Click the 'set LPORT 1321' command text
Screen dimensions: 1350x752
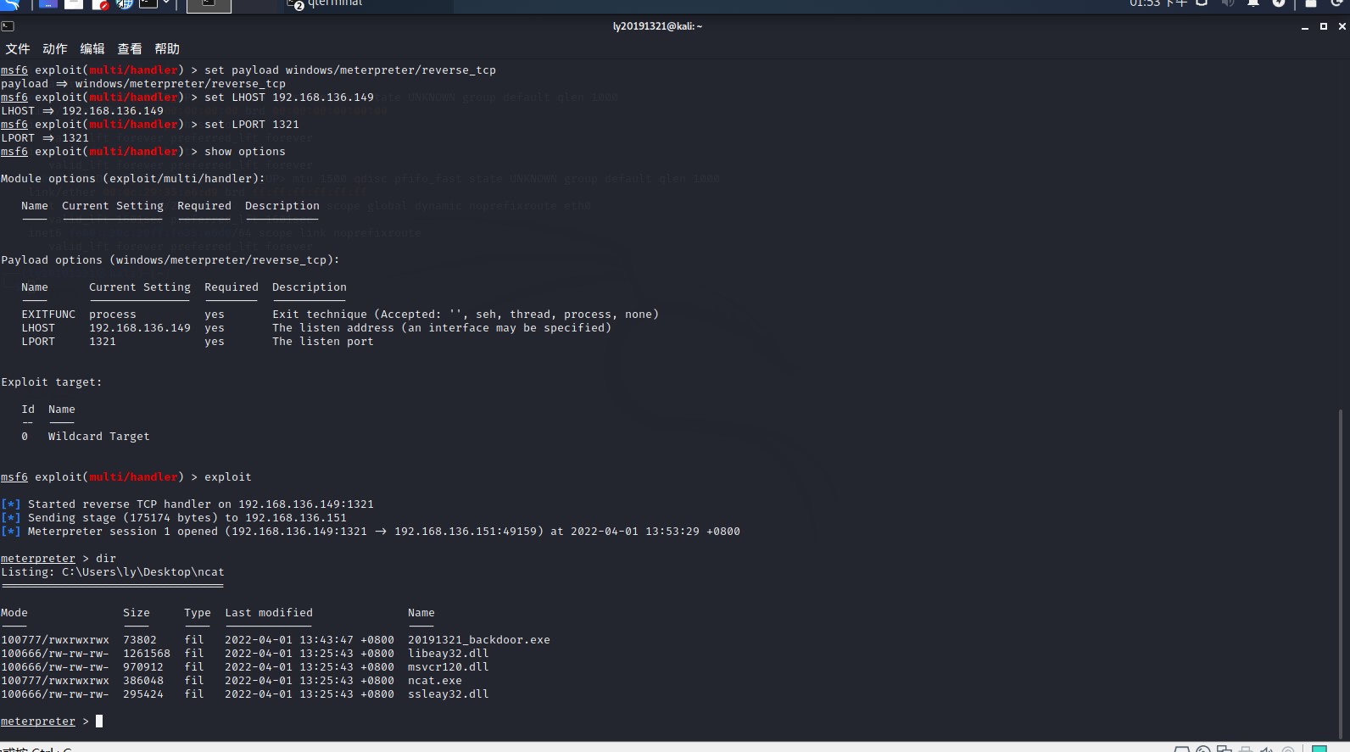[252, 125]
